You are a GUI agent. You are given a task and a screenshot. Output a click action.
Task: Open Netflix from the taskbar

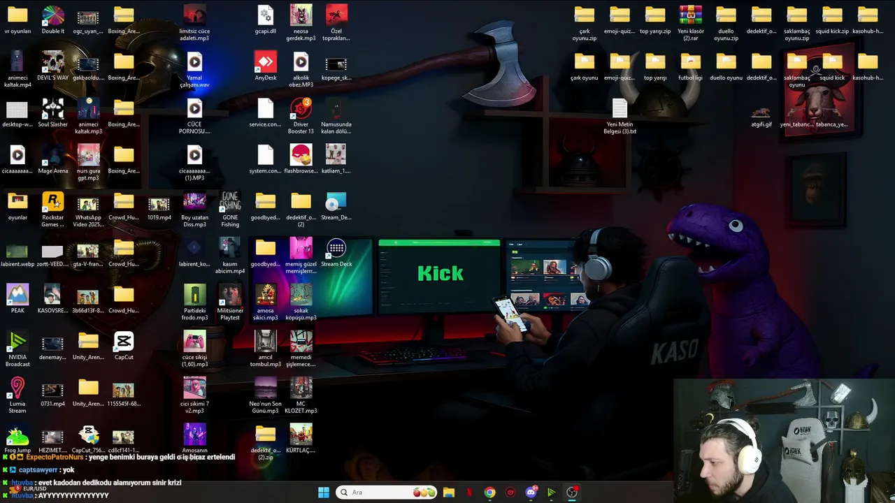[x=469, y=493]
